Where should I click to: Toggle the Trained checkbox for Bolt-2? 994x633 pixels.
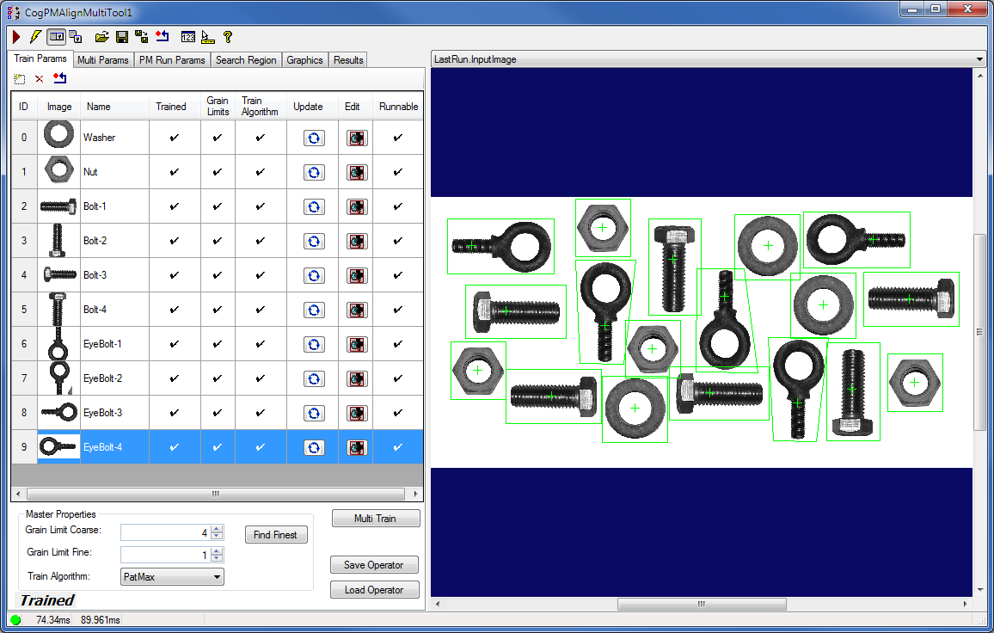tap(172, 241)
